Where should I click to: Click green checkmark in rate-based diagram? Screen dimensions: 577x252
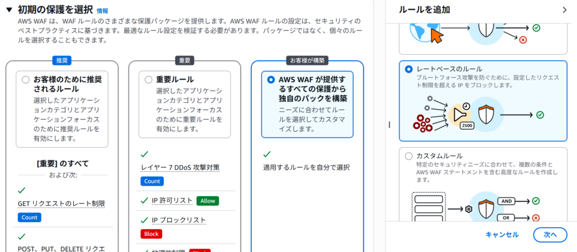[x=540, y=115]
